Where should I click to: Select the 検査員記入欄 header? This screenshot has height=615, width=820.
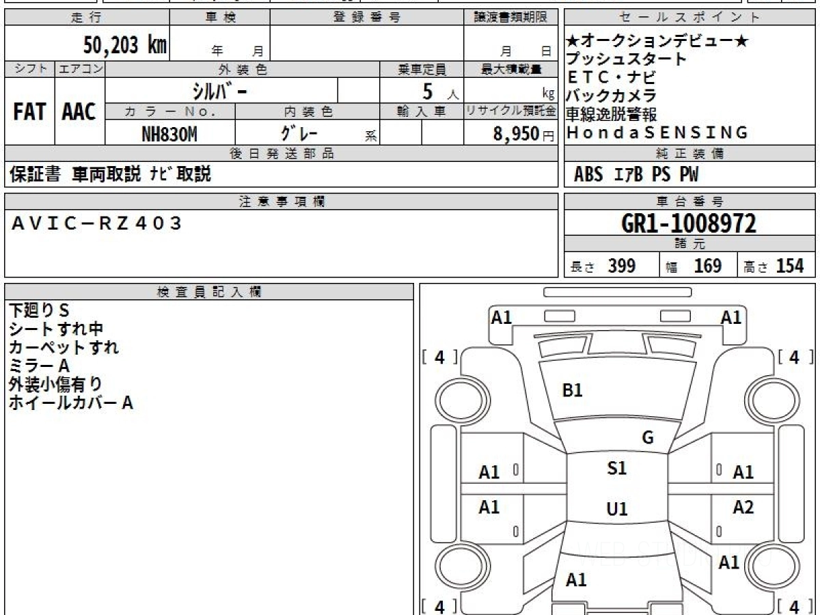click(x=208, y=292)
